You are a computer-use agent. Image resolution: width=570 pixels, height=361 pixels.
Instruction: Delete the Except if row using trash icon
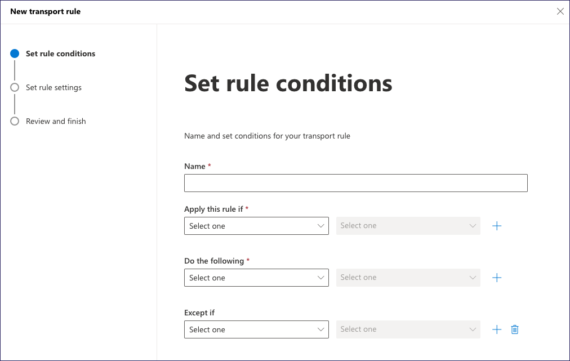[x=514, y=329]
